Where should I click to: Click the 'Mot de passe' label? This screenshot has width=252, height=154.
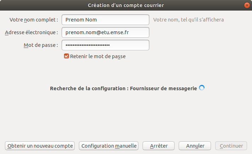[x=40, y=45]
